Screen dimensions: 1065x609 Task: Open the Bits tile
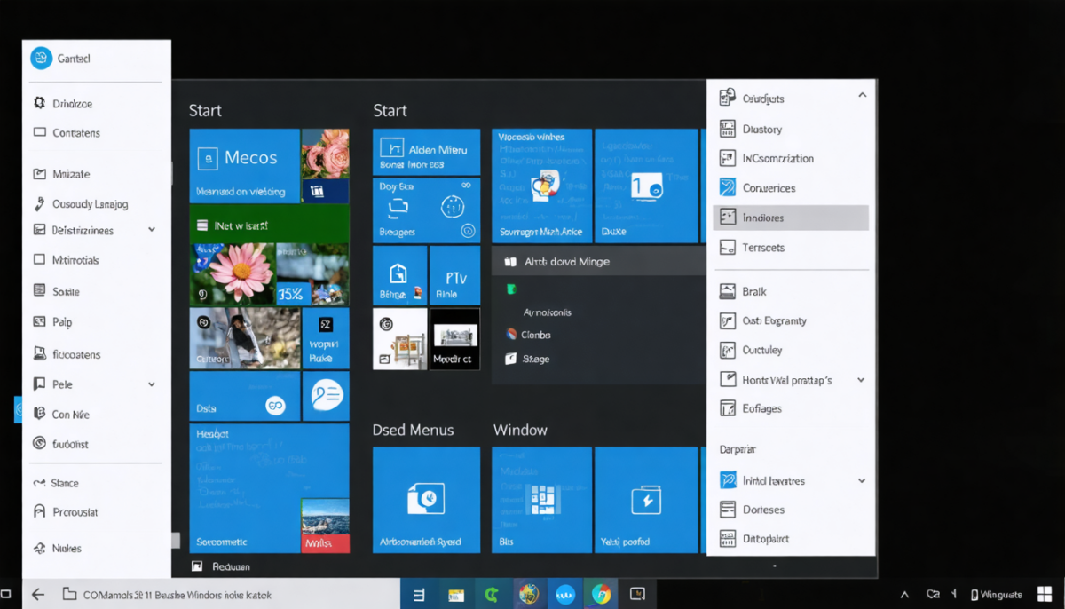pos(541,500)
